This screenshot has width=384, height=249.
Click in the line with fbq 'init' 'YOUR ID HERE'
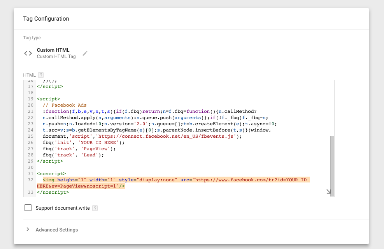[84, 142]
